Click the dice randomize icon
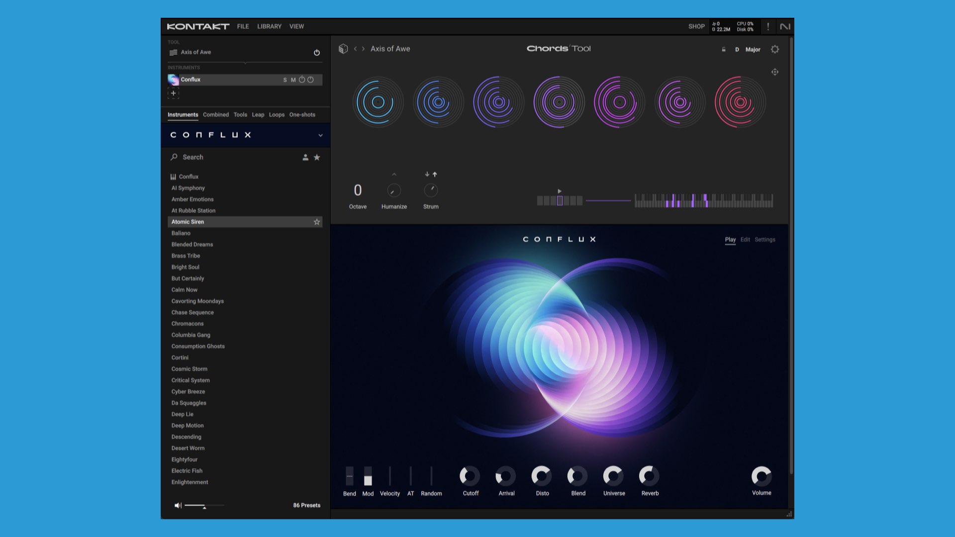This screenshot has height=537, width=955. point(343,49)
